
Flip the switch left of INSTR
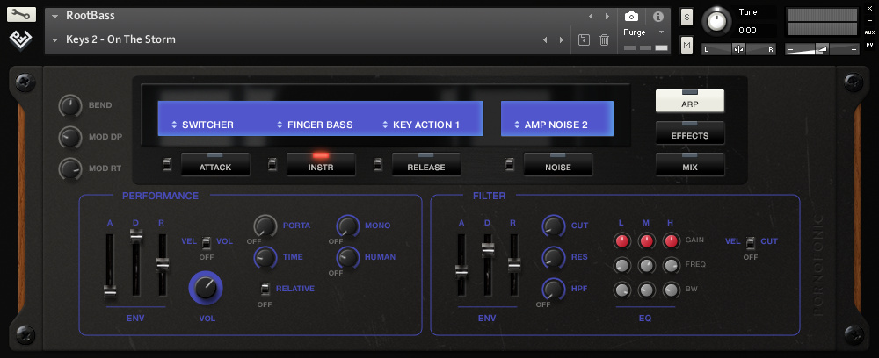[272, 164]
